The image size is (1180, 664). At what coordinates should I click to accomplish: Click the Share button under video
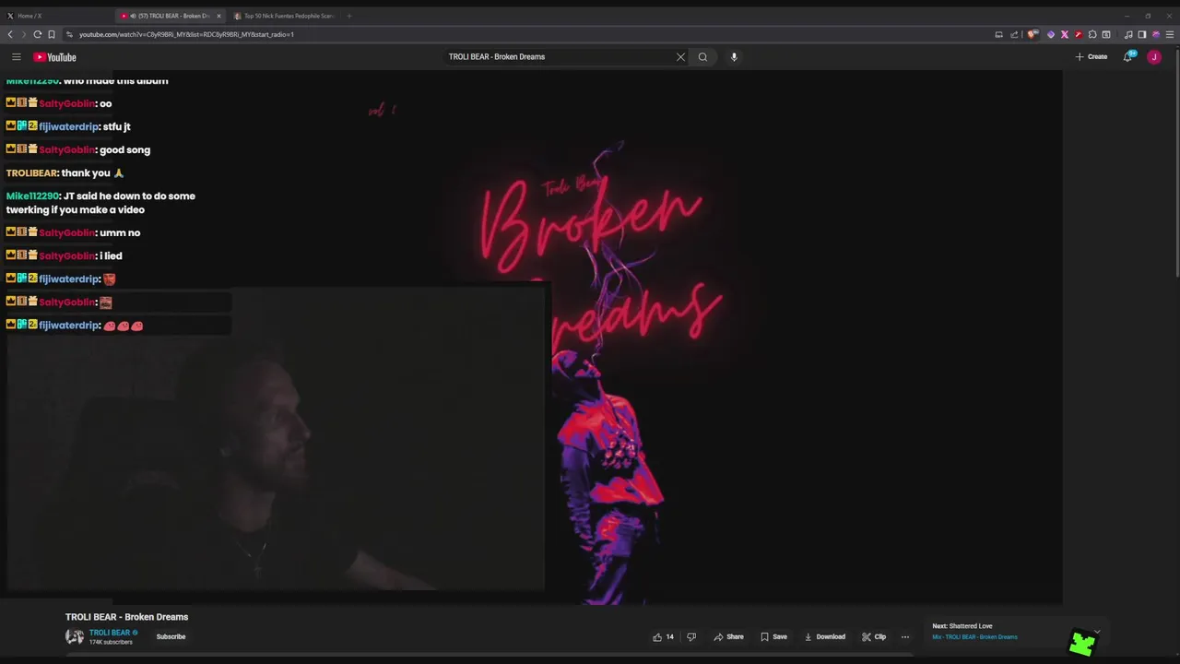(728, 636)
